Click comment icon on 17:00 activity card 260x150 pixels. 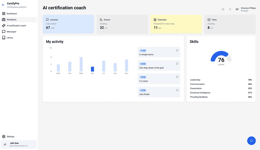point(177,90)
